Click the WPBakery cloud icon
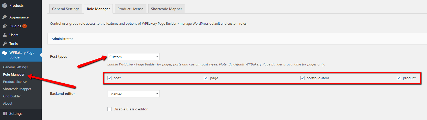Image resolution: width=427 pixels, height=120 pixels. (x=5, y=53)
